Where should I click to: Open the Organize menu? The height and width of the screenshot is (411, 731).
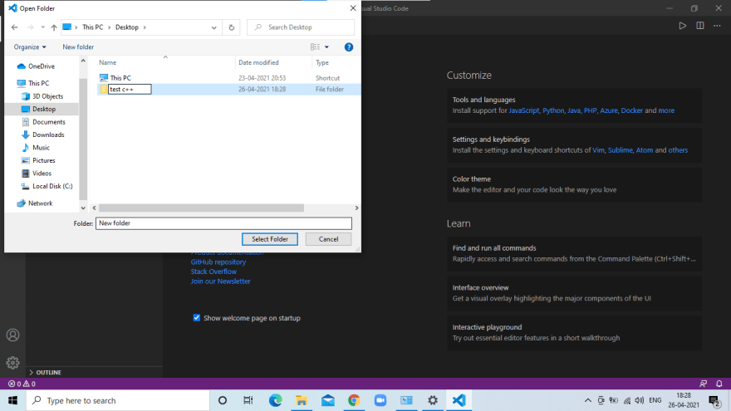coord(30,47)
